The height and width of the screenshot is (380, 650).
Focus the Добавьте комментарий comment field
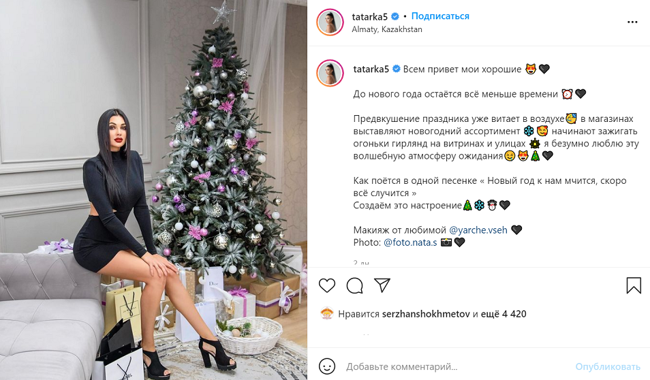coord(456,367)
